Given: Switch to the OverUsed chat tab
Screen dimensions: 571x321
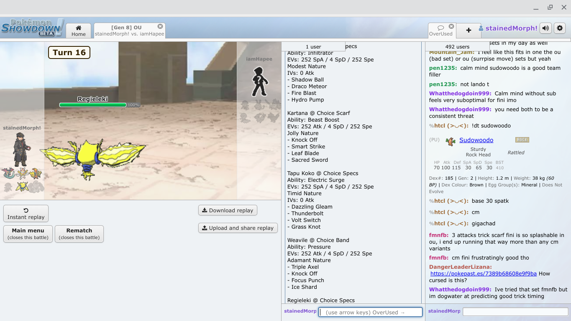Looking at the screenshot, I should 441,31.
